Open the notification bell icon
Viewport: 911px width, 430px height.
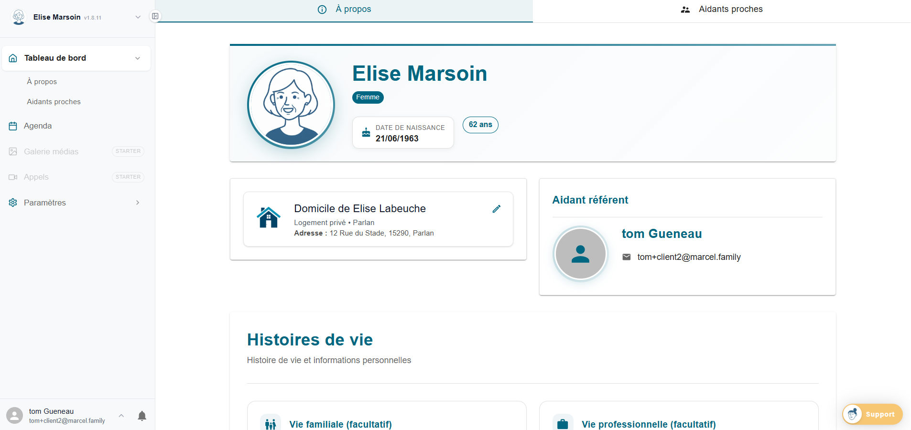click(142, 416)
